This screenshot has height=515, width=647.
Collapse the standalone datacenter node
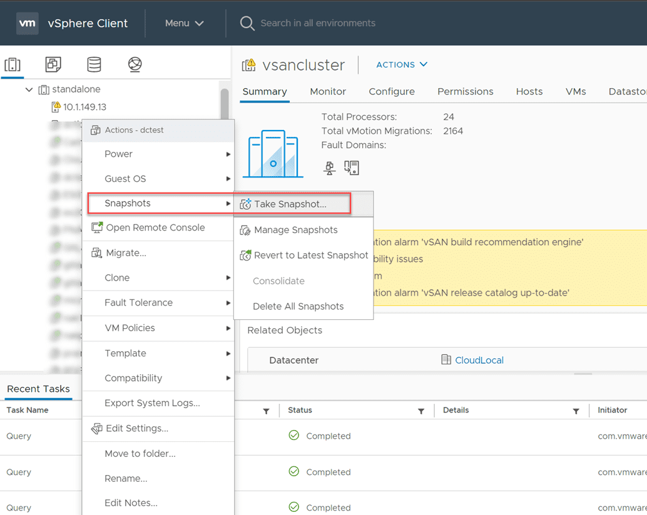click(x=29, y=89)
